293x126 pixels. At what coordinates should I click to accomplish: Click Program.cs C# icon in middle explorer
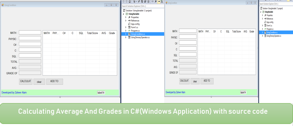pyautogui.click(x=129, y=31)
